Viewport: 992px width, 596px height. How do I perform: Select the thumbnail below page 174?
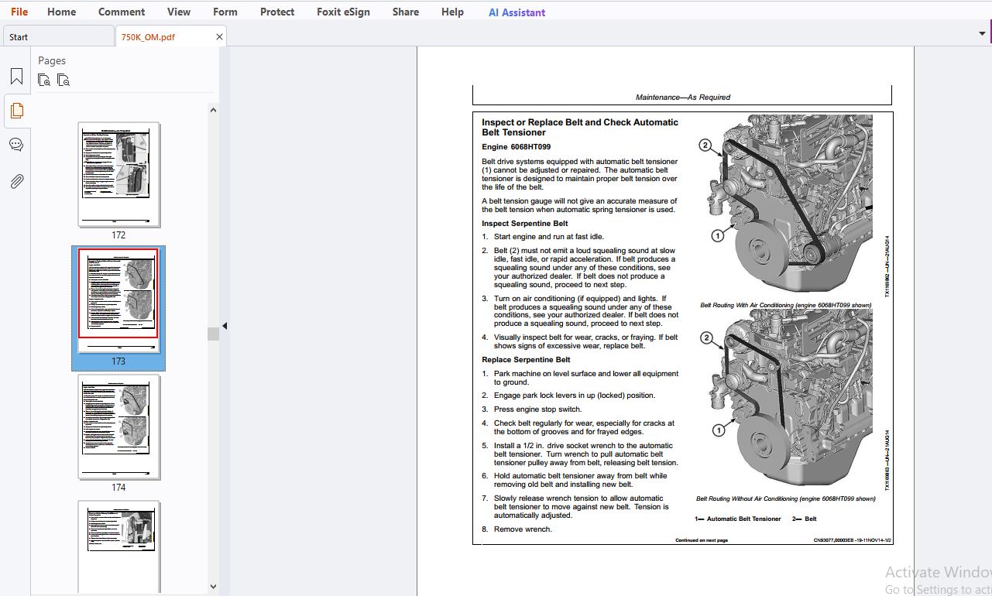[119, 546]
